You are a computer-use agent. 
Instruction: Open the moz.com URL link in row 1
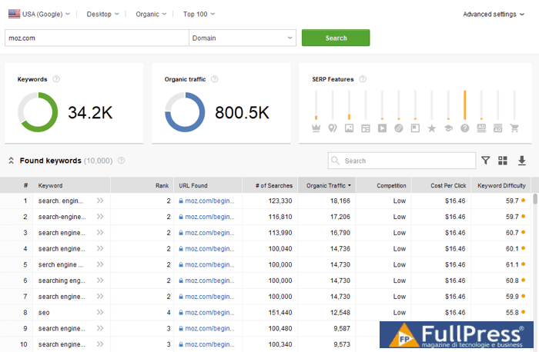[x=206, y=201]
